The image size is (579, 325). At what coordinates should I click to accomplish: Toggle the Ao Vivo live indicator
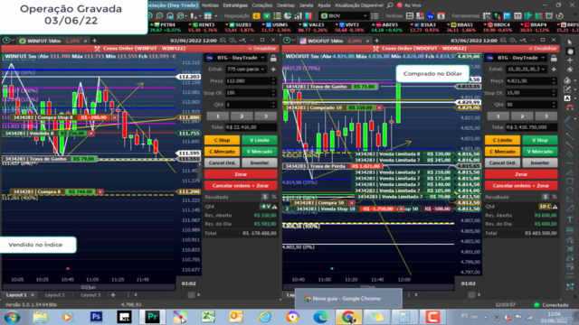pyautogui.click(x=409, y=5)
